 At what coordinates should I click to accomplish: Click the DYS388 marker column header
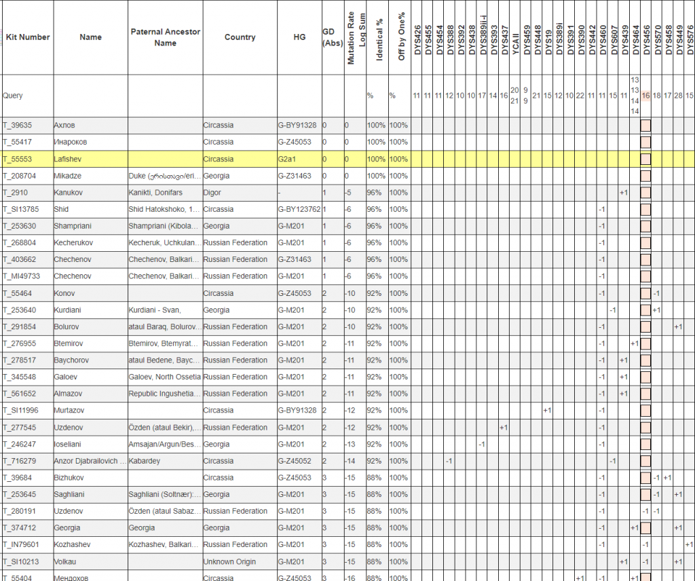(x=450, y=40)
